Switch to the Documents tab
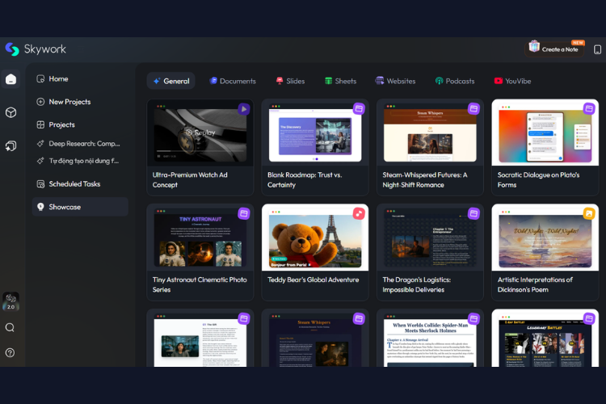606x404 pixels. point(233,81)
